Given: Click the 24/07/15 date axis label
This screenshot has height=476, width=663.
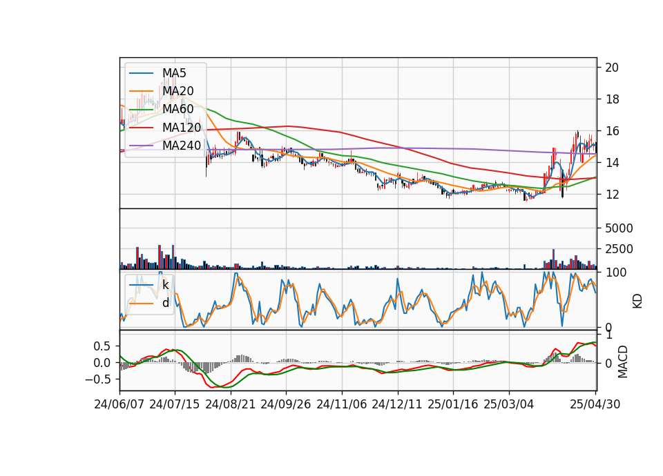Looking at the screenshot, I should coord(175,404).
